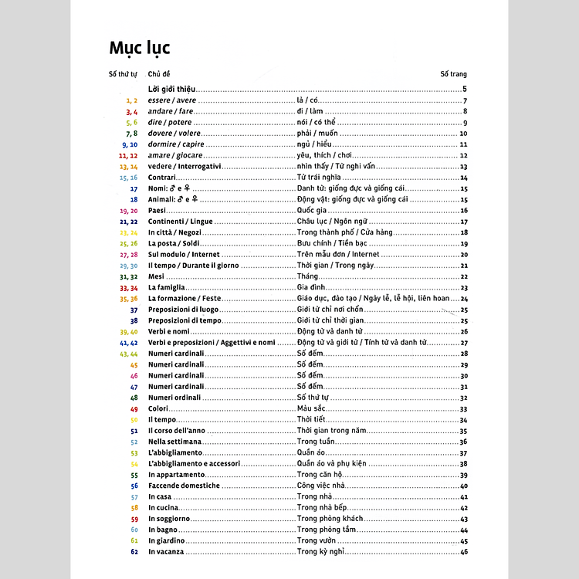Click the 'Chủ đề' column header

(159, 74)
